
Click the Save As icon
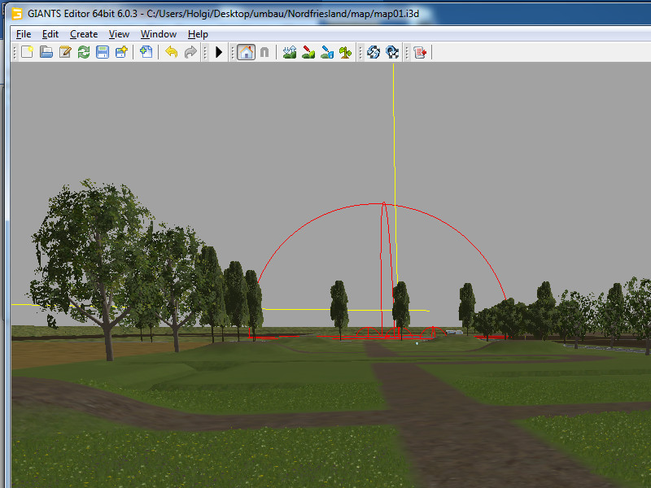click(121, 52)
